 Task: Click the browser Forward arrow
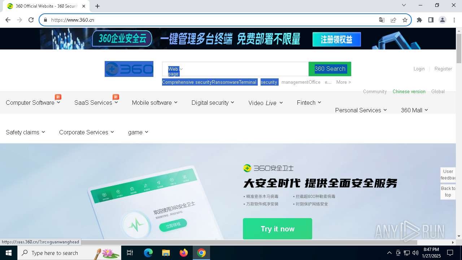(x=19, y=20)
